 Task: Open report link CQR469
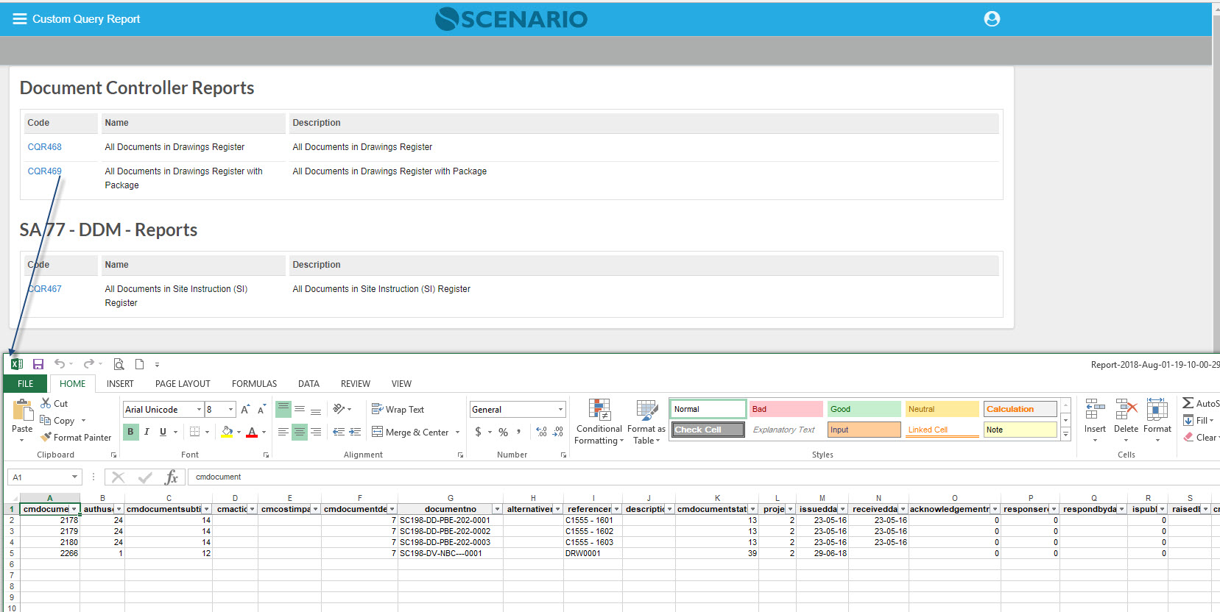(45, 171)
